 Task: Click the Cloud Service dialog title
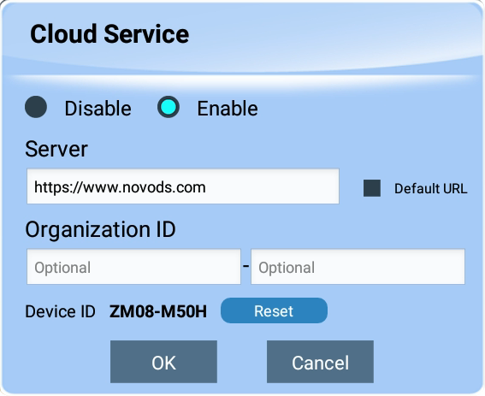point(109,34)
